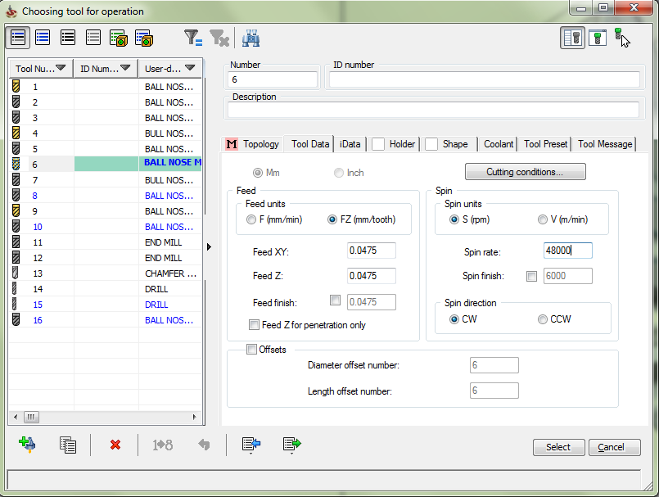659x497 pixels.
Task: Select the blue DRILL row for tool 15
Action: (x=106, y=305)
